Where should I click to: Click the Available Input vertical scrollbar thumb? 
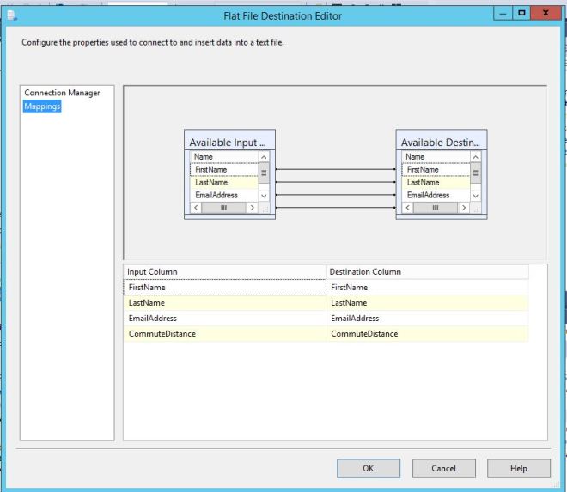click(264, 173)
